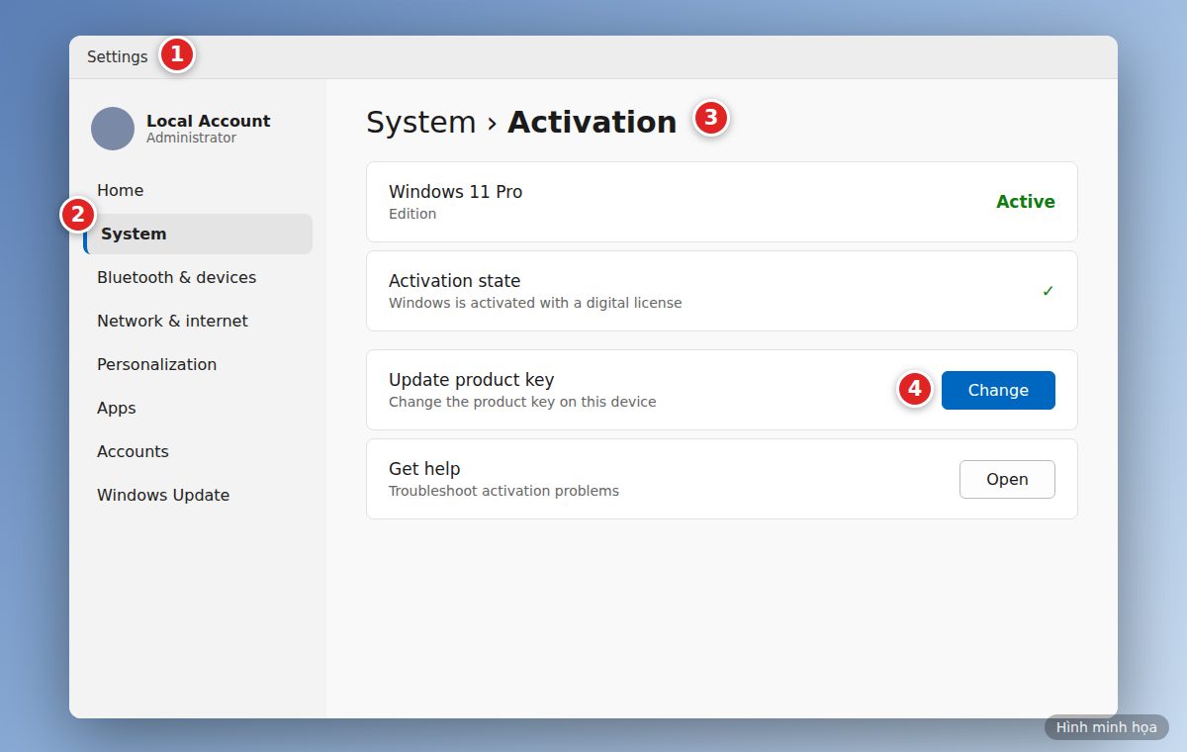The height and width of the screenshot is (752, 1187).
Task: Open the Get help troubleshooter
Action: tap(1007, 479)
